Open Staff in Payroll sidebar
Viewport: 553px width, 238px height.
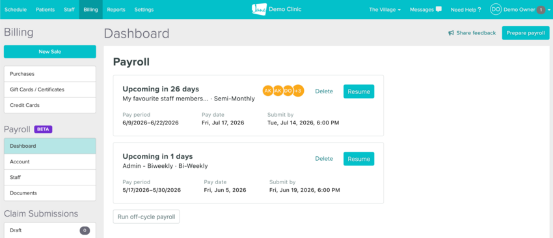tap(49, 177)
